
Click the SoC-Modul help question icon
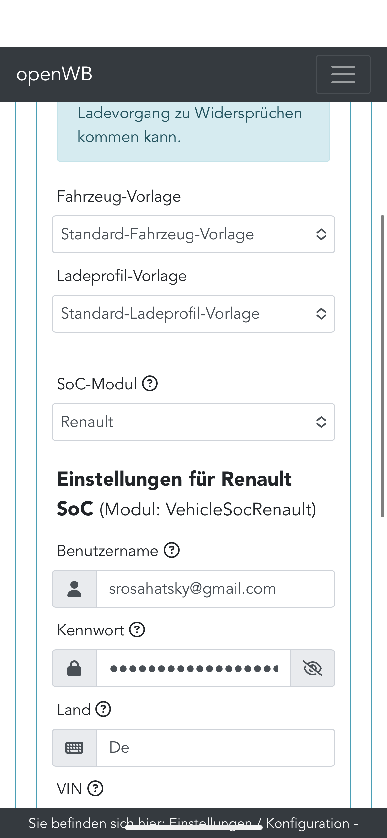(150, 384)
